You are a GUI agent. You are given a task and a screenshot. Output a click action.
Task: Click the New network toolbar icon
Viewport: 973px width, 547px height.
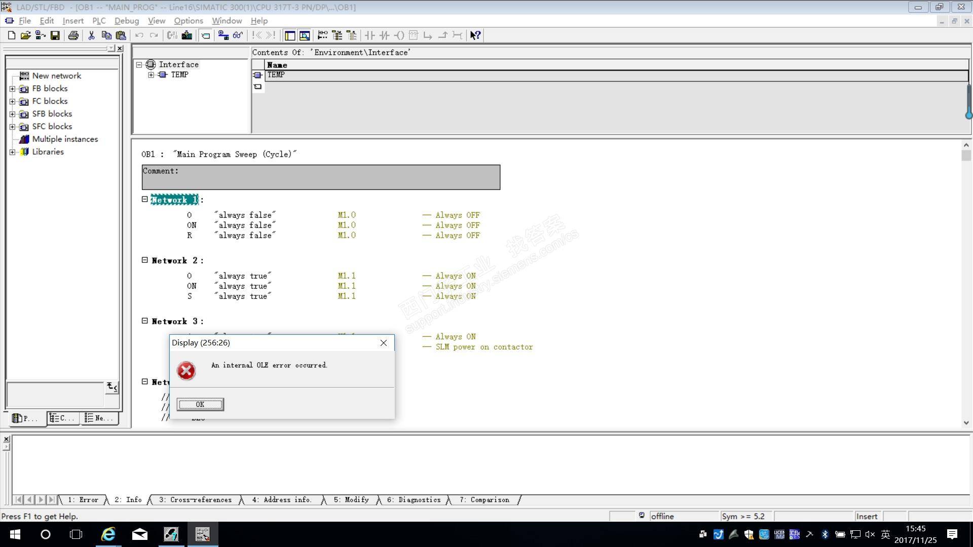click(322, 35)
